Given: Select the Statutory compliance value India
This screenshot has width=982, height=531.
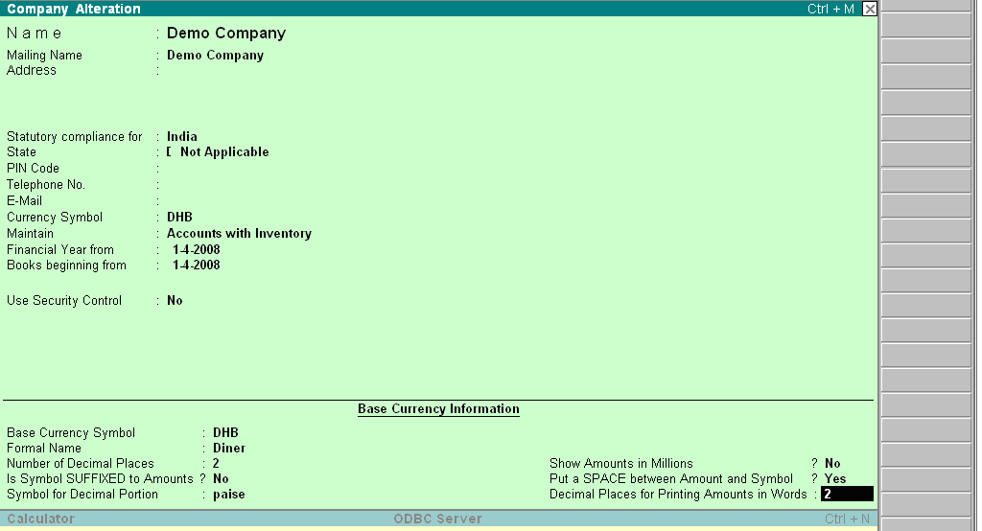Looking at the screenshot, I should (x=181, y=136).
